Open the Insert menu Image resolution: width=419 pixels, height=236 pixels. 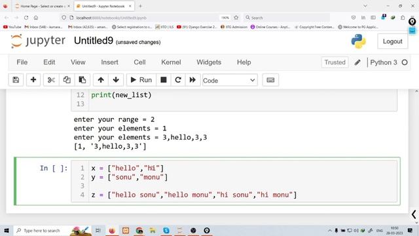(109, 62)
